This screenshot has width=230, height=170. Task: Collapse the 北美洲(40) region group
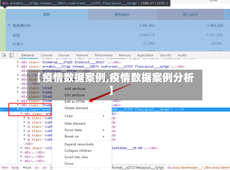pyautogui.click(x=9, y=25)
